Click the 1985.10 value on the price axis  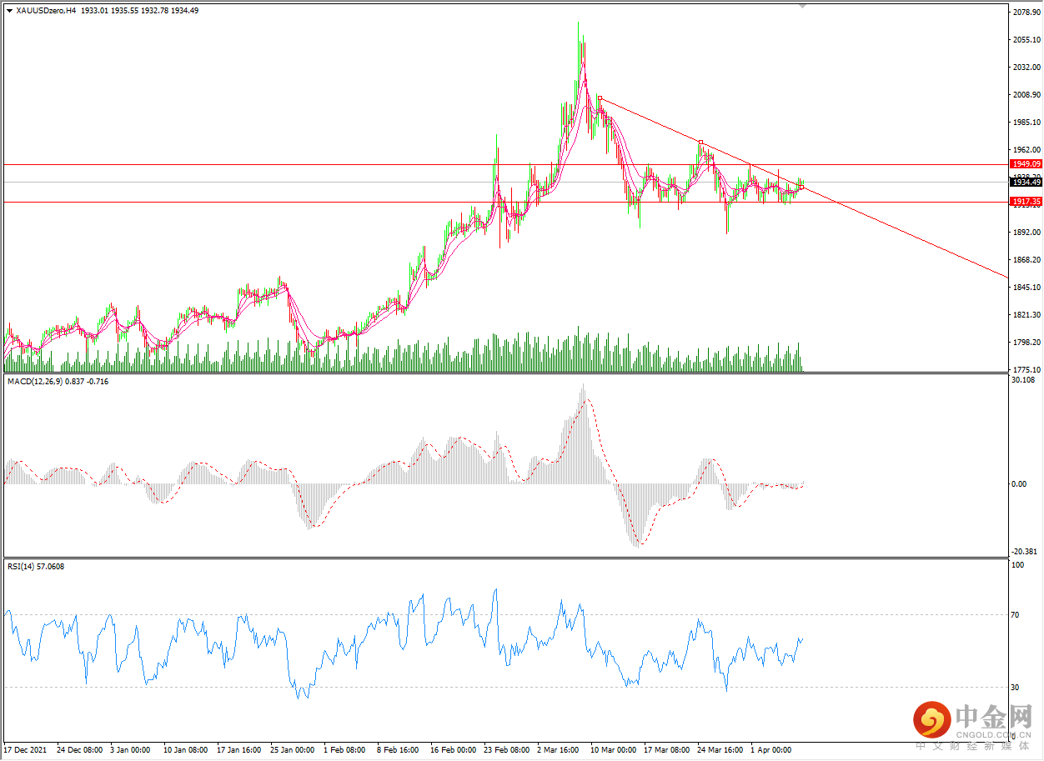[1026, 123]
